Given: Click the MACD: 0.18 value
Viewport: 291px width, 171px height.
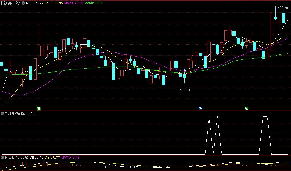Looking at the screenshot, I should coord(70,158).
